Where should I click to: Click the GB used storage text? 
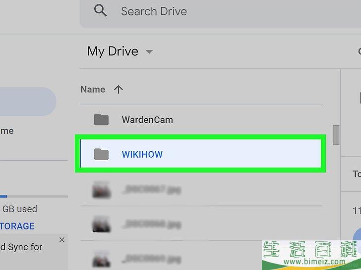click(19, 209)
